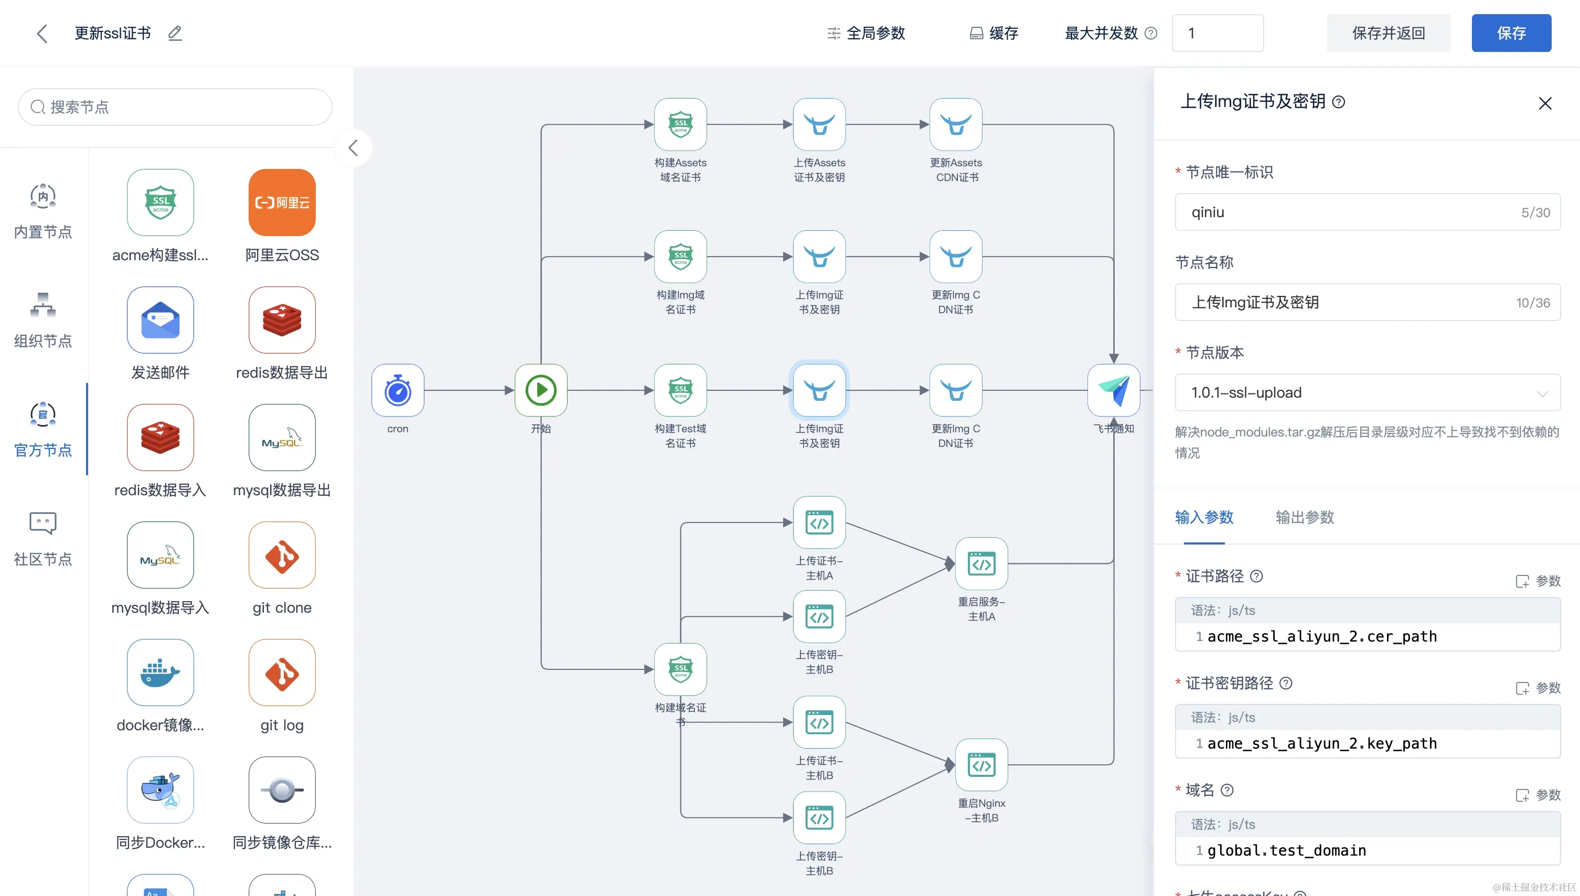
Task: Switch to the 输出参数 tab
Action: coord(1305,517)
